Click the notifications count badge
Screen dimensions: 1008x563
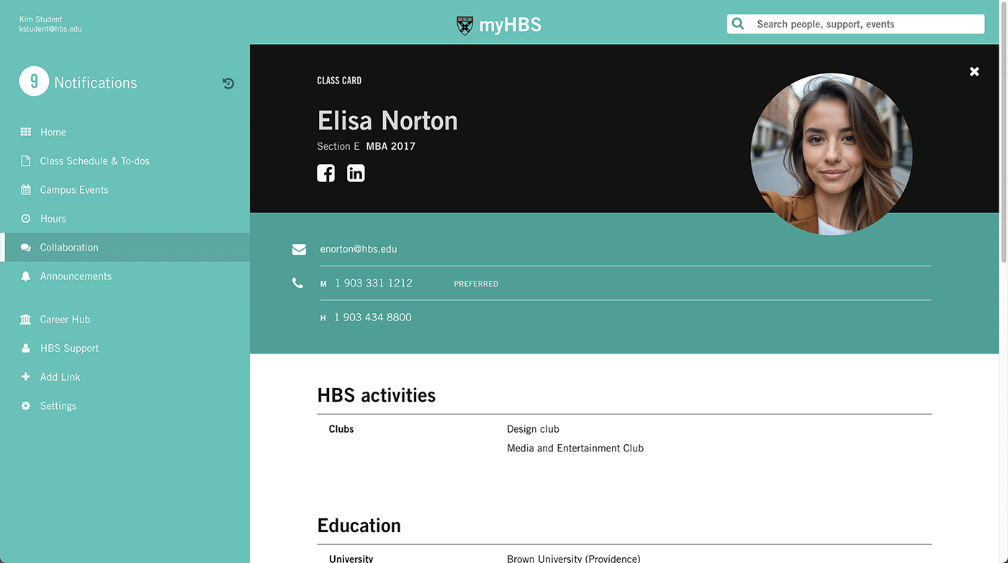pos(34,81)
